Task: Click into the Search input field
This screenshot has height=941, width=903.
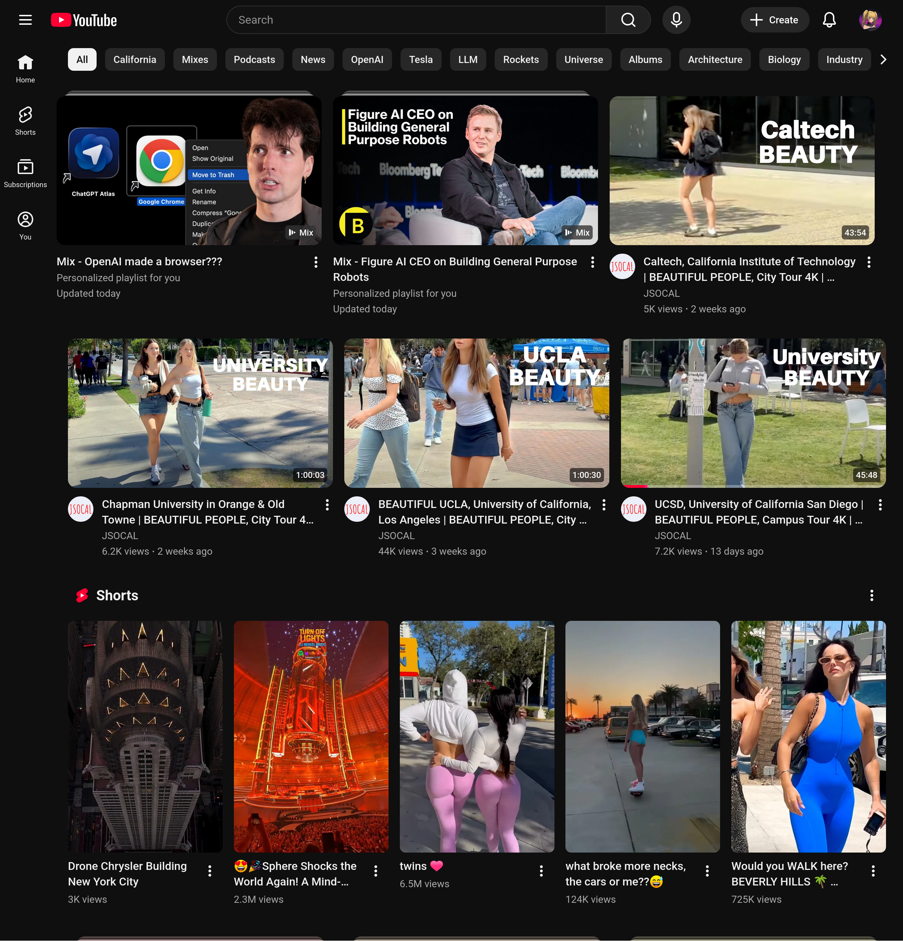Action: coord(415,20)
